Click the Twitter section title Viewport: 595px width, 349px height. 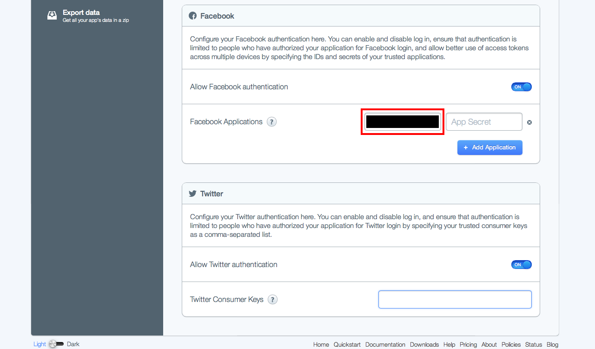(x=212, y=194)
